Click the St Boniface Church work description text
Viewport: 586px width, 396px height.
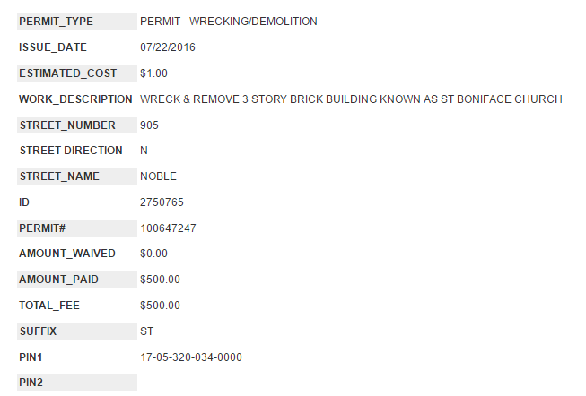pos(351,99)
